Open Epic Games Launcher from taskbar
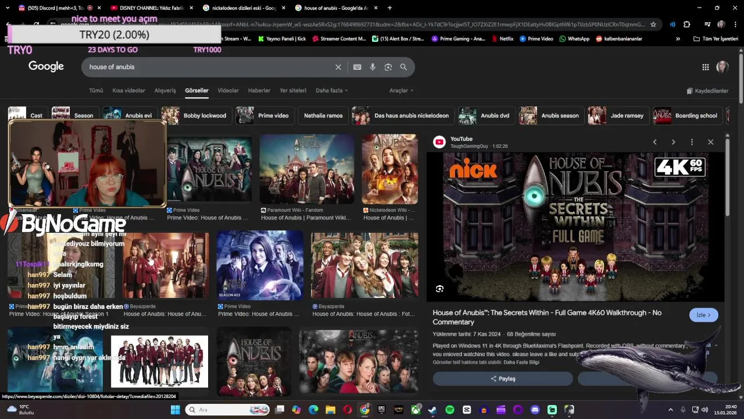This screenshot has width=744, height=419. click(x=381, y=410)
